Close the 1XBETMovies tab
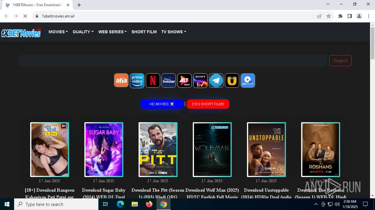The height and width of the screenshot is (210, 375). coord(68,5)
